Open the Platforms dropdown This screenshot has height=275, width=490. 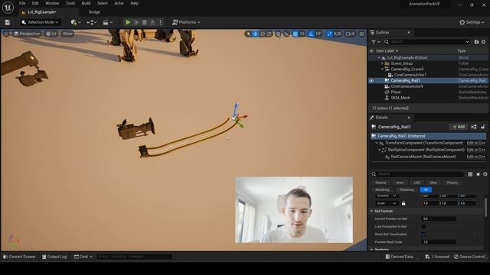(186, 22)
